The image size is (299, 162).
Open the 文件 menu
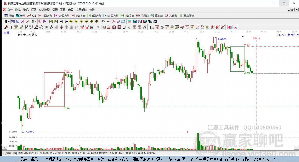pyautogui.click(x=10, y=10)
